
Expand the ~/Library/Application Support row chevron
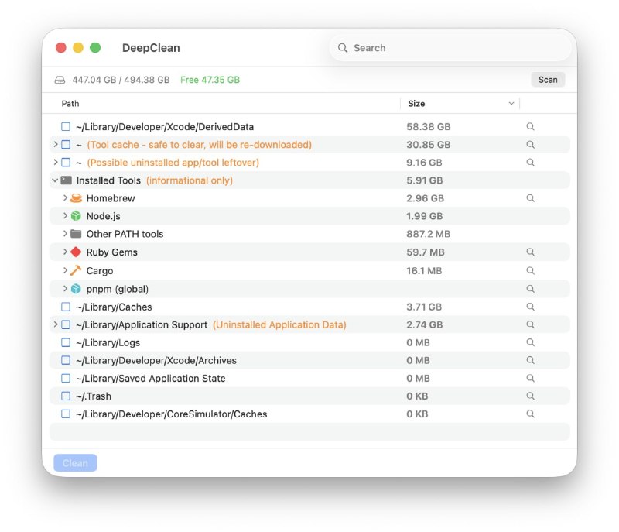tap(56, 324)
